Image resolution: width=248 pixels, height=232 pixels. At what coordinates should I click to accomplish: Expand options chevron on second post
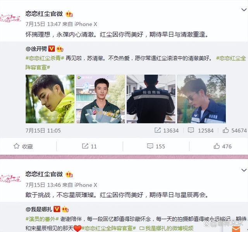coord(244,170)
